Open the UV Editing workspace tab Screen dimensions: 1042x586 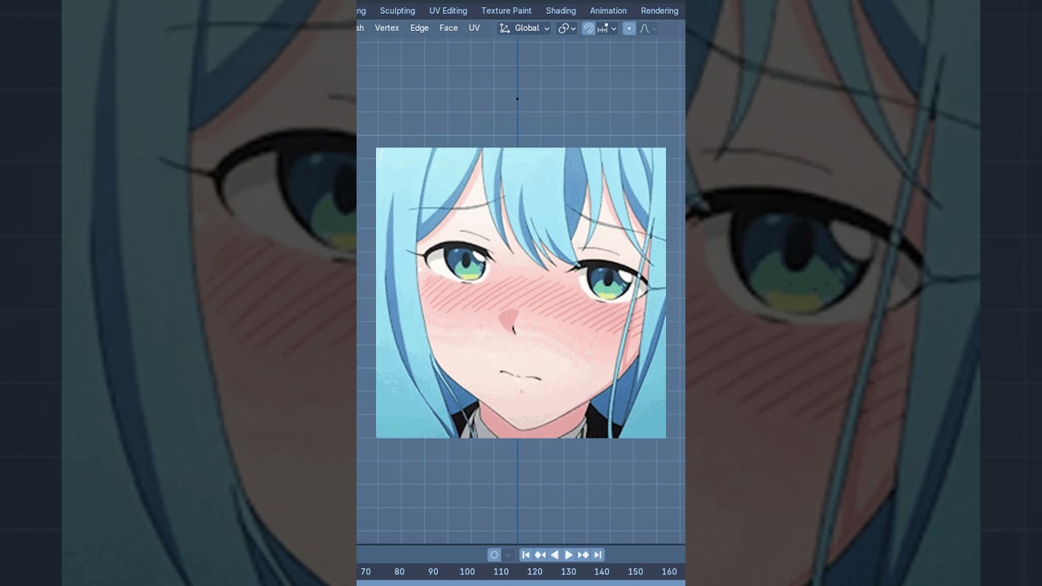[448, 11]
